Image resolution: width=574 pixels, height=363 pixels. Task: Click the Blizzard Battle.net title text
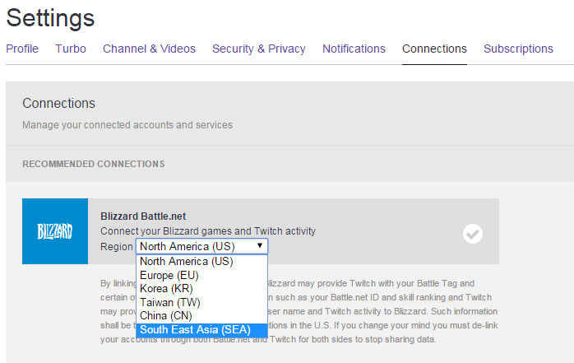[x=143, y=216]
